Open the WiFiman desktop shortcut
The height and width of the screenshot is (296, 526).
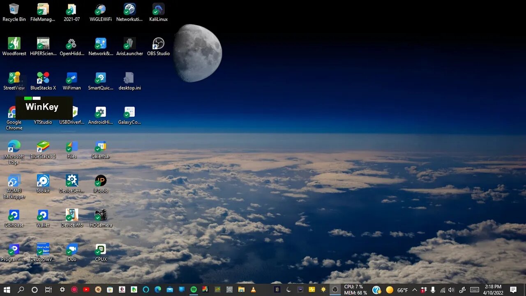pyautogui.click(x=72, y=81)
